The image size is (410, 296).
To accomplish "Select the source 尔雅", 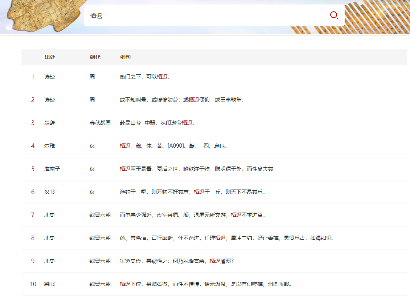I will (x=50, y=146).
